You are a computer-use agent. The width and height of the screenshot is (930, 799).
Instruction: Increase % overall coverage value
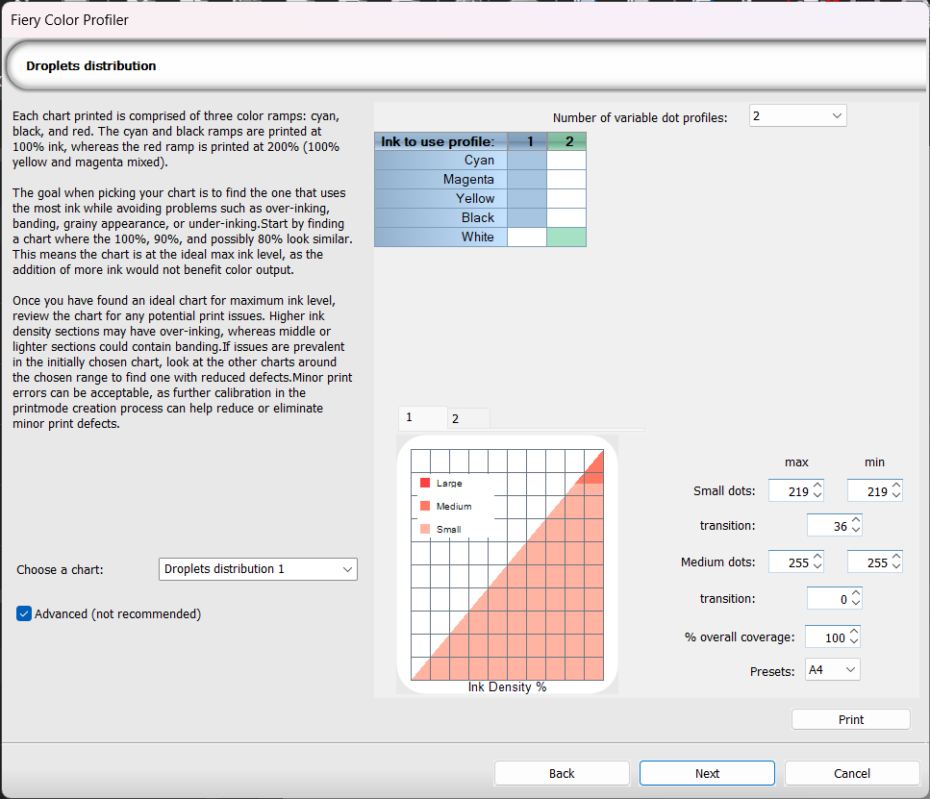coord(854,632)
